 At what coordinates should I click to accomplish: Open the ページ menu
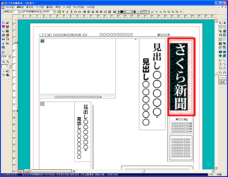[x=40, y=7]
